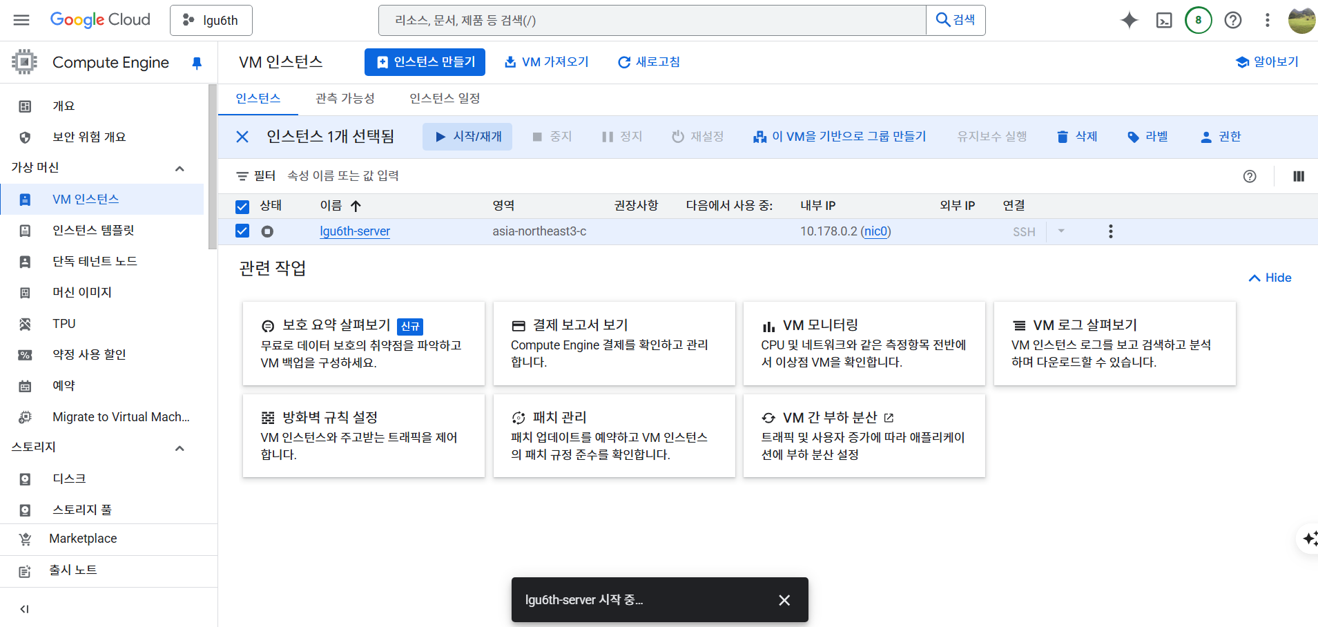Image resolution: width=1318 pixels, height=627 pixels.
Task: Click 라벨 label button
Action: (1147, 137)
